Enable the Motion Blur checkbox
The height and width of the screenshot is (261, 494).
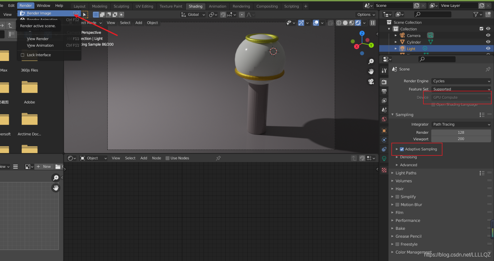pyautogui.click(x=397, y=205)
